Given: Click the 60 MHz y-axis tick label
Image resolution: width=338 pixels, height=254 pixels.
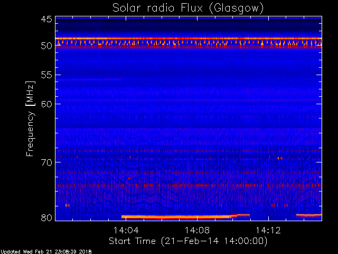Looking at the screenshot, I should tap(46, 104).
